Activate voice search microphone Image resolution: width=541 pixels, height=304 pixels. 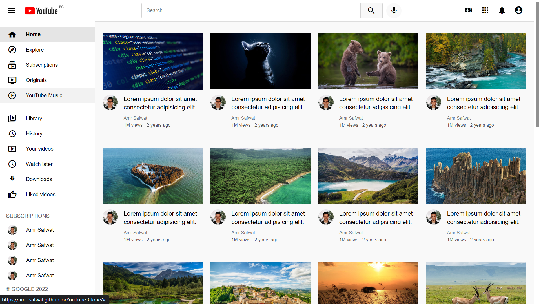tap(394, 11)
